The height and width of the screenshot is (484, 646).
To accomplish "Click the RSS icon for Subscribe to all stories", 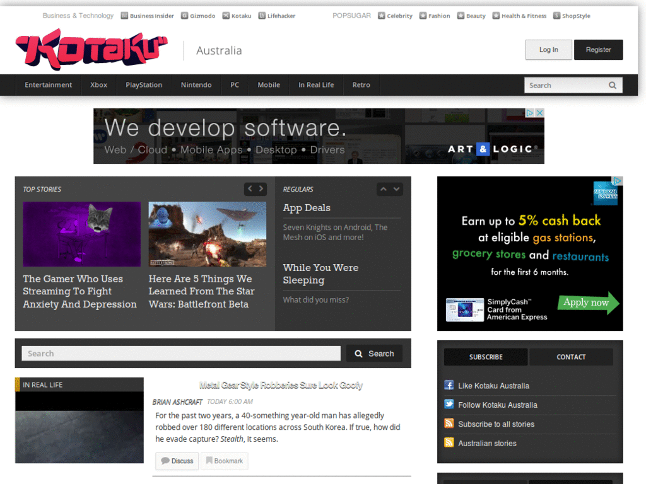I will tap(449, 423).
